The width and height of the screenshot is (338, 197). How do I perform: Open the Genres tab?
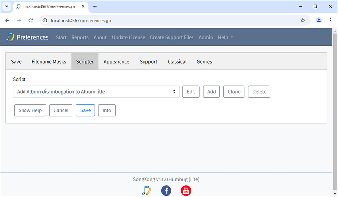[x=204, y=62]
